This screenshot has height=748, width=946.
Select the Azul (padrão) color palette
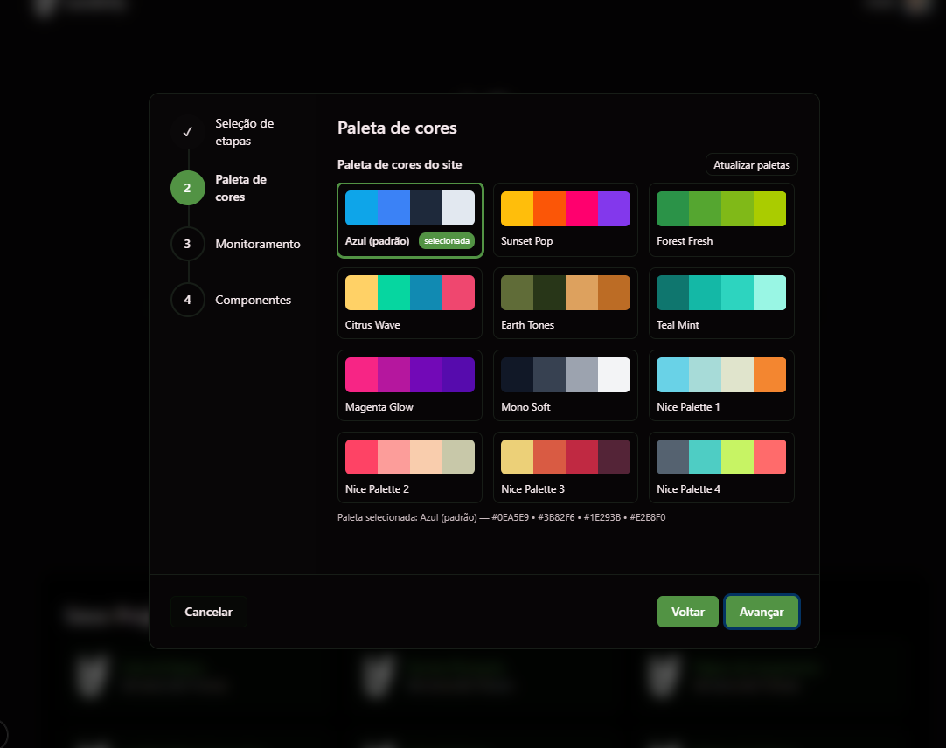[x=410, y=220]
